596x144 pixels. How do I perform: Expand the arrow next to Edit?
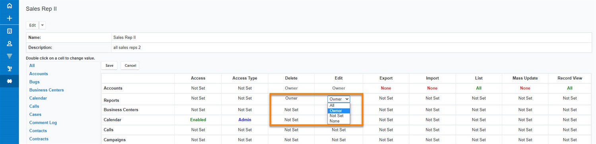[x=43, y=25]
